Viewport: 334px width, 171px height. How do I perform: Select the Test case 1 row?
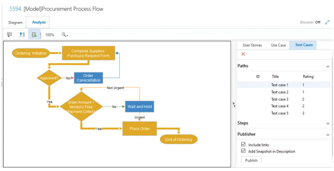(284, 85)
